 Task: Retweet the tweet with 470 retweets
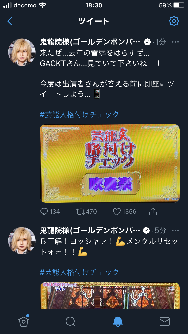(86, 212)
